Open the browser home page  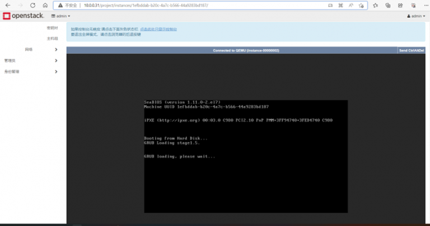(45, 5)
